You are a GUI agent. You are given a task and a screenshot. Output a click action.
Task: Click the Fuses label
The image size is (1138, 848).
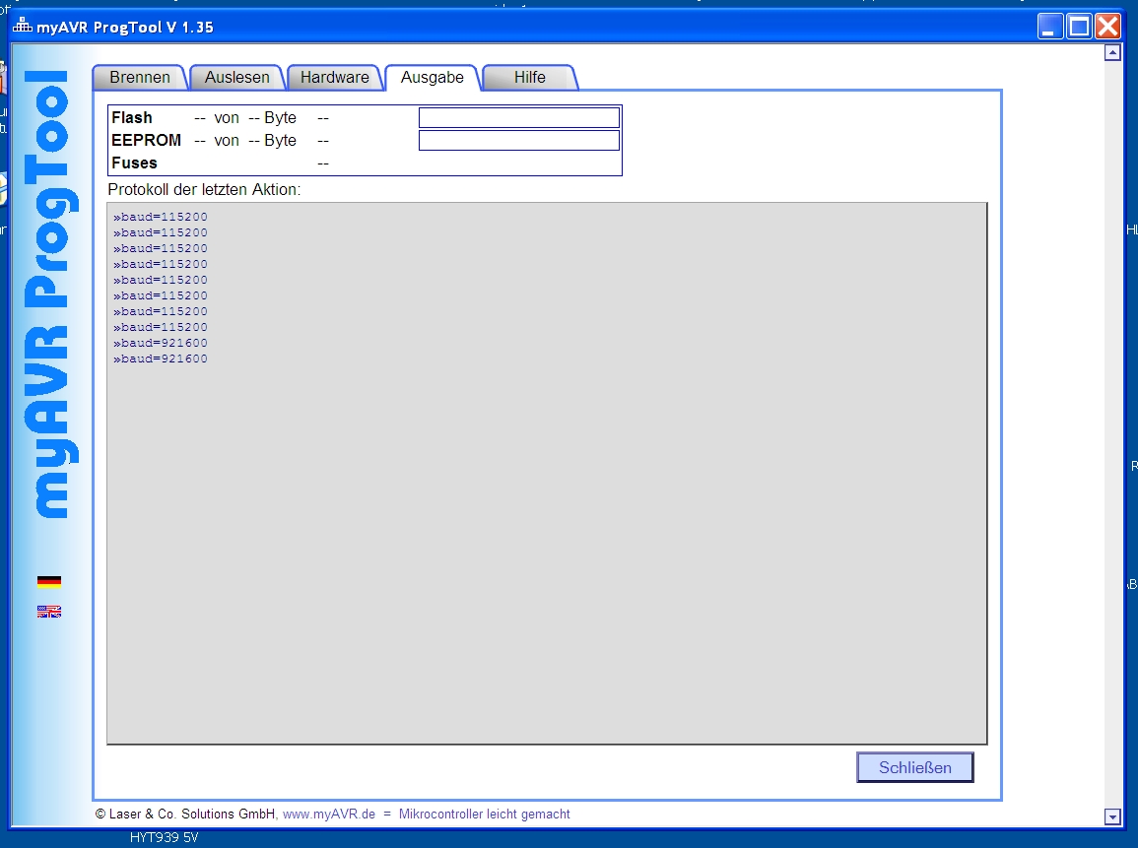[134, 163]
